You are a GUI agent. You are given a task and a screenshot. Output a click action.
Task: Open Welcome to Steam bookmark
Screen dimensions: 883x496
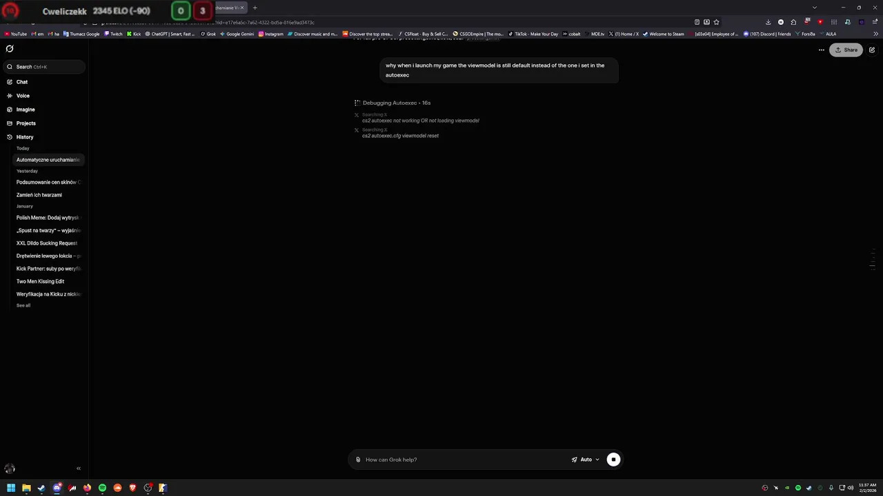click(x=664, y=34)
